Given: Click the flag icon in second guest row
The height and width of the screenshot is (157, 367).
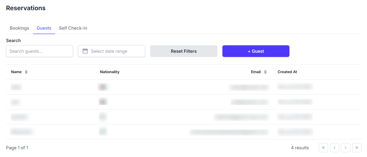Looking at the screenshot, I should click(103, 102).
